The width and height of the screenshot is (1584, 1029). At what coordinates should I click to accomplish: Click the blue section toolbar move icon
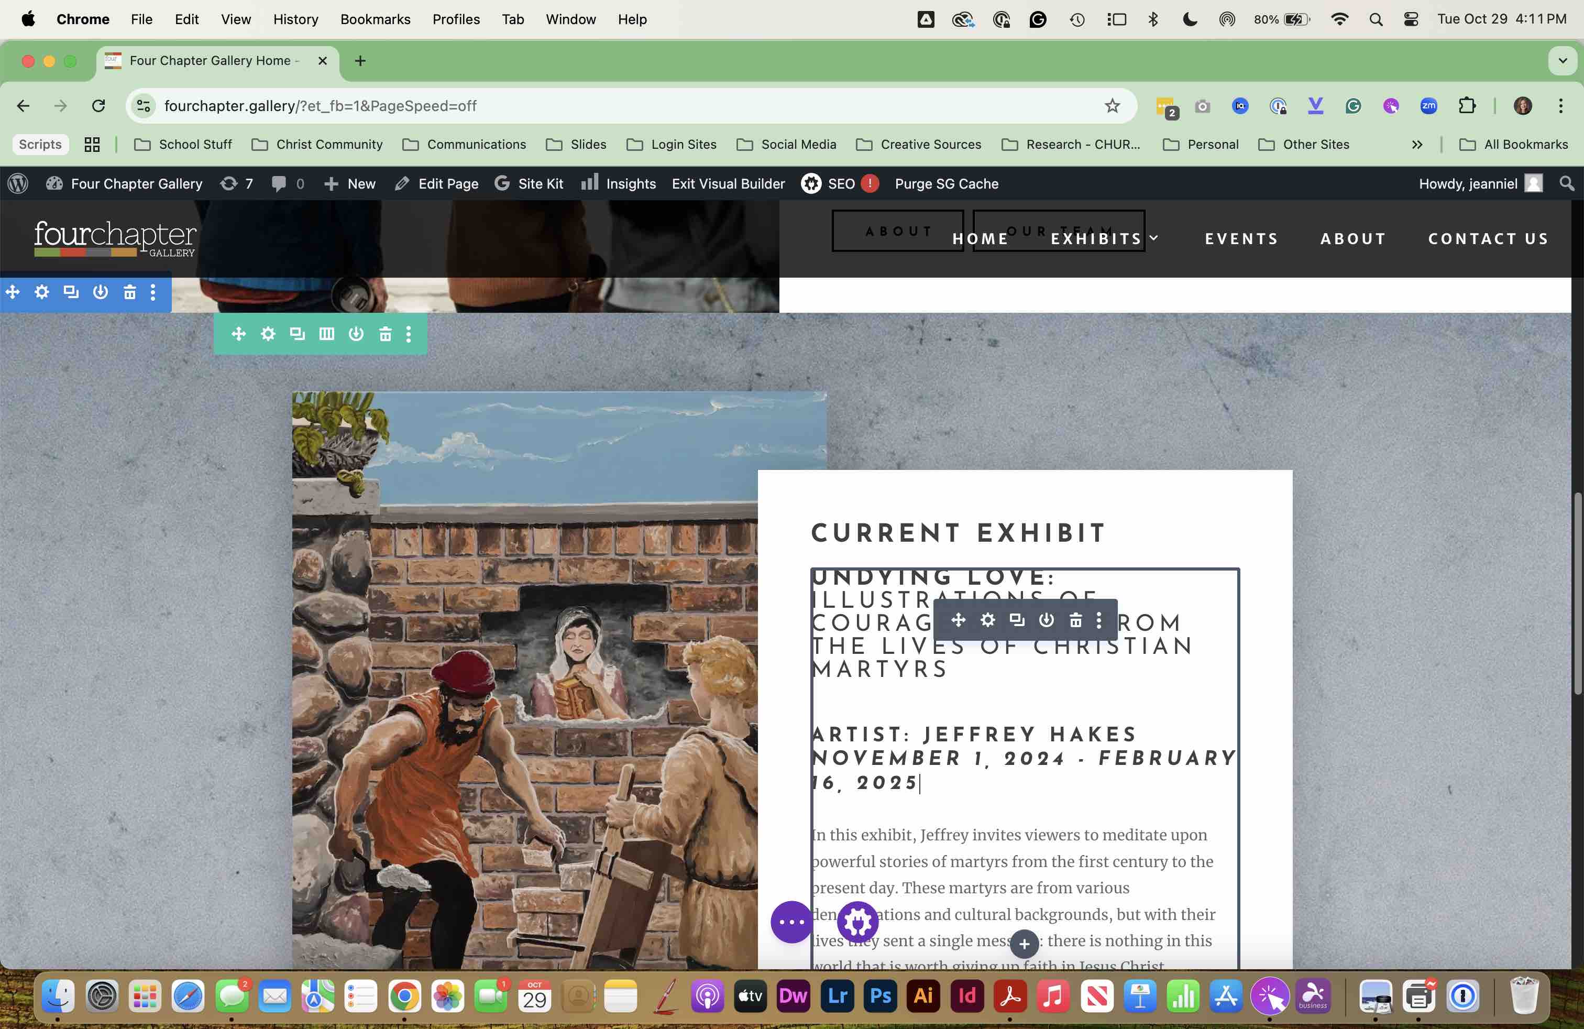[13, 291]
